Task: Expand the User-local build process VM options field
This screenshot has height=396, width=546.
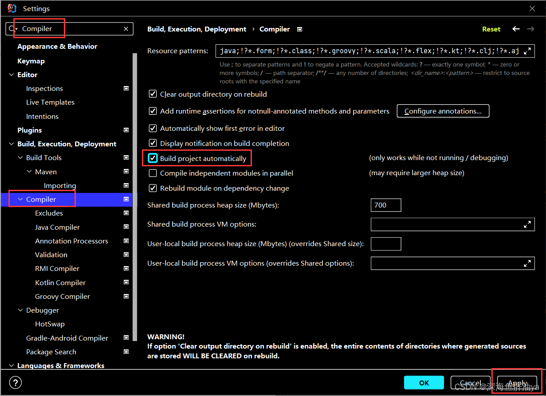Action: tap(527, 263)
